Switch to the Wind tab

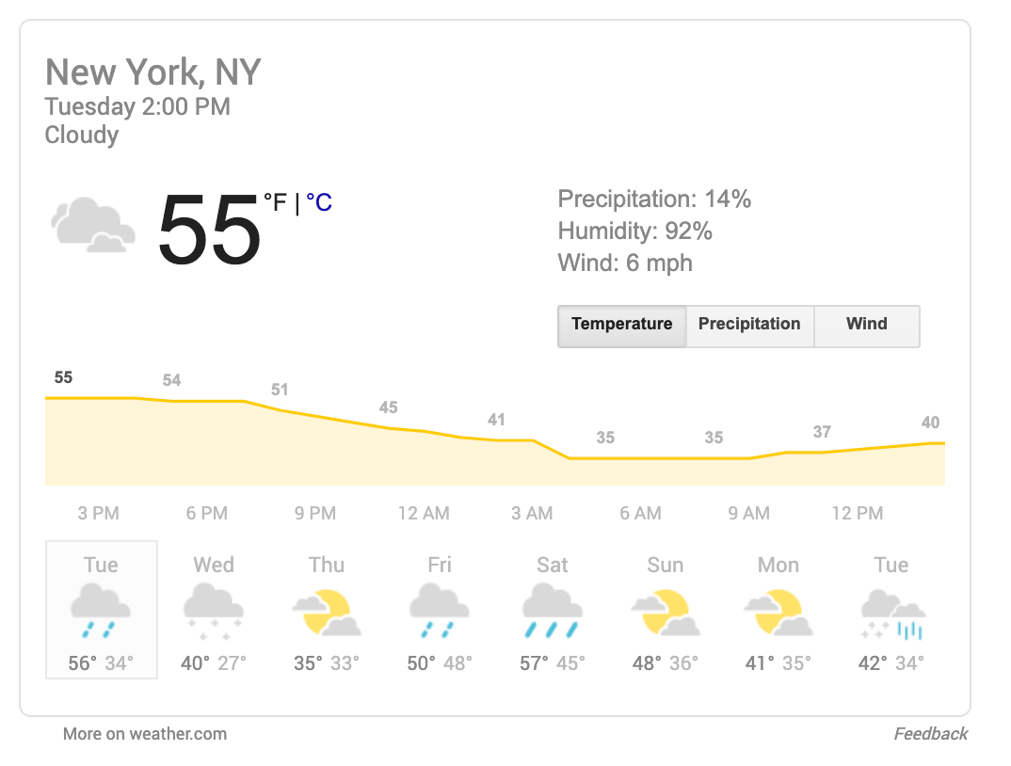click(867, 327)
